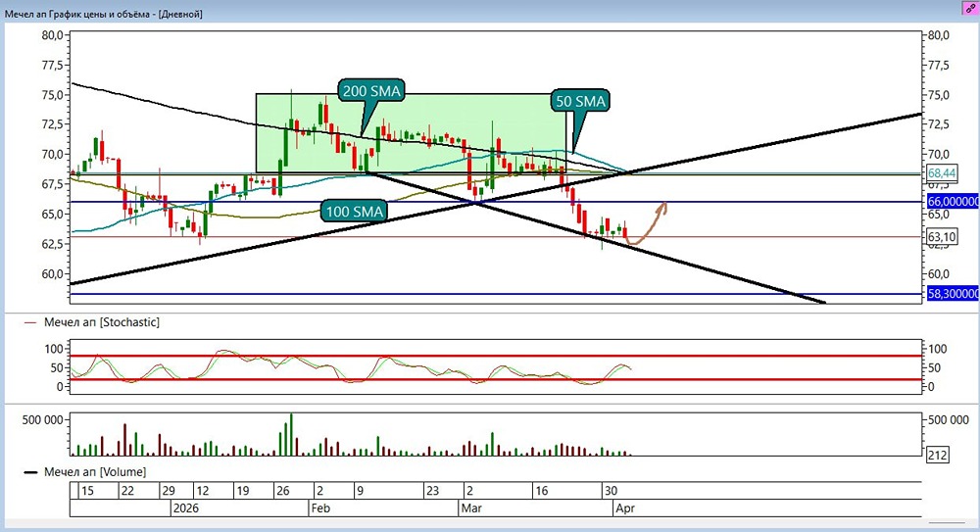980x532 pixels.
Task: Click the date label 12 on time axis
Action: [x=203, y=491]
